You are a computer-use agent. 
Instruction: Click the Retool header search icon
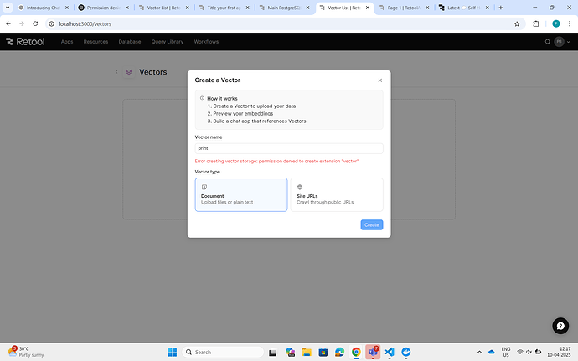tap(547, 42)
